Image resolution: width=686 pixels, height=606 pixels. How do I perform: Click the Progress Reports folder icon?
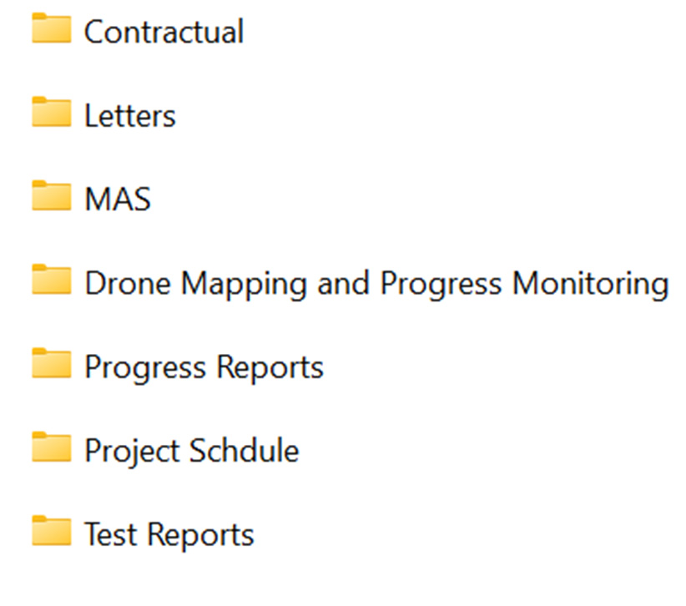[52, 365]
